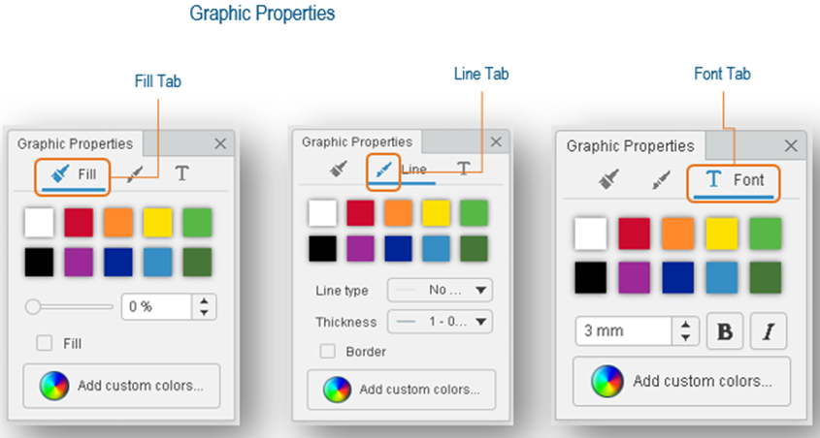Click the fill opacity slider handle
The image size is (820, 438).
pyautogui.click(x=33, y=307)
